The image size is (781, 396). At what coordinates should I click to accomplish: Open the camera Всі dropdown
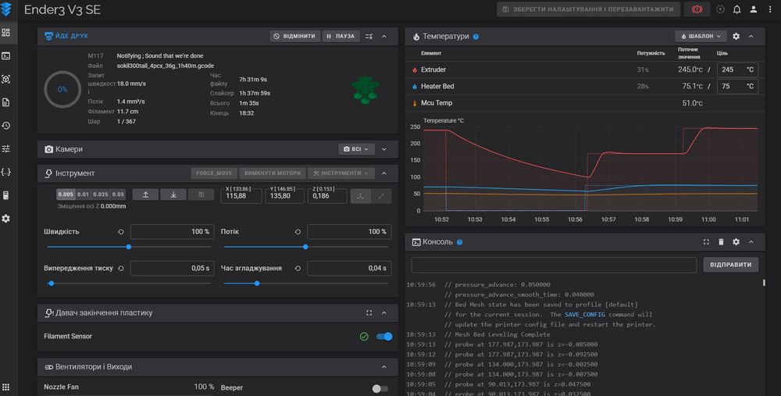356,148
